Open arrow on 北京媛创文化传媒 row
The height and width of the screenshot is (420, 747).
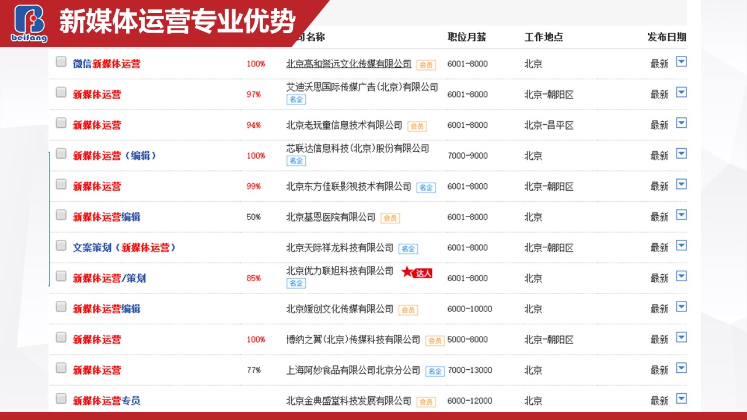(681, 306)
